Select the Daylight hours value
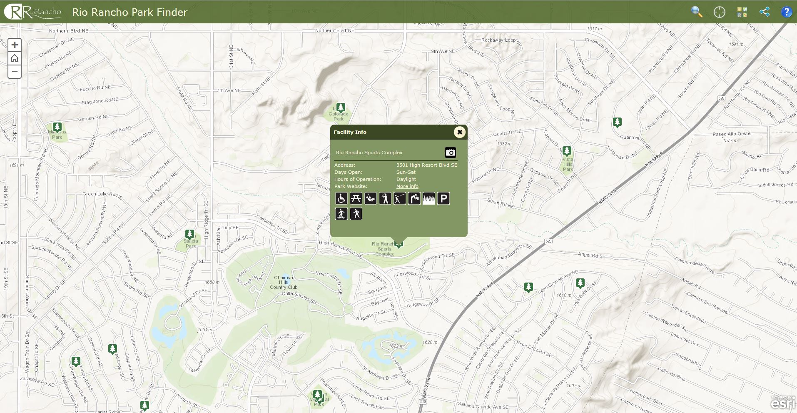The image size is (797, 413). (406, 179)
